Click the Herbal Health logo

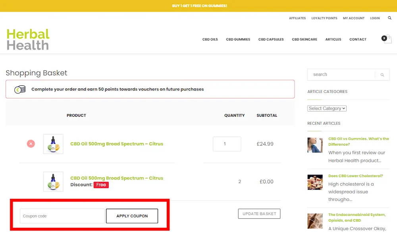(x=28, y=39)
